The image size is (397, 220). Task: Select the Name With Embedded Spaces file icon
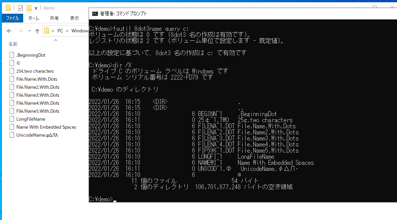(x=11, y=127)
